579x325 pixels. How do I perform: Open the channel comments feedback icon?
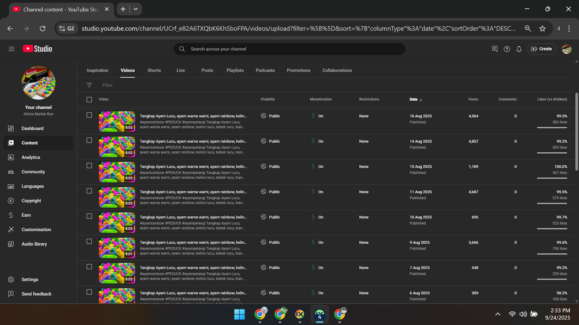pyautogui.click(x=495, y=49)
